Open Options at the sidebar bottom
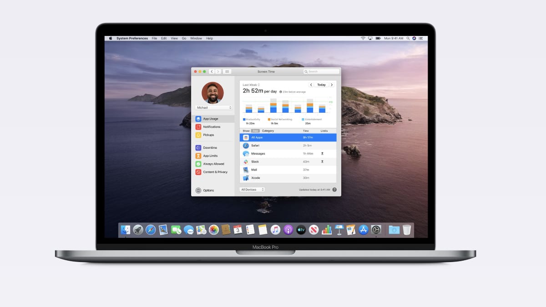 click(x=208, y=191)
